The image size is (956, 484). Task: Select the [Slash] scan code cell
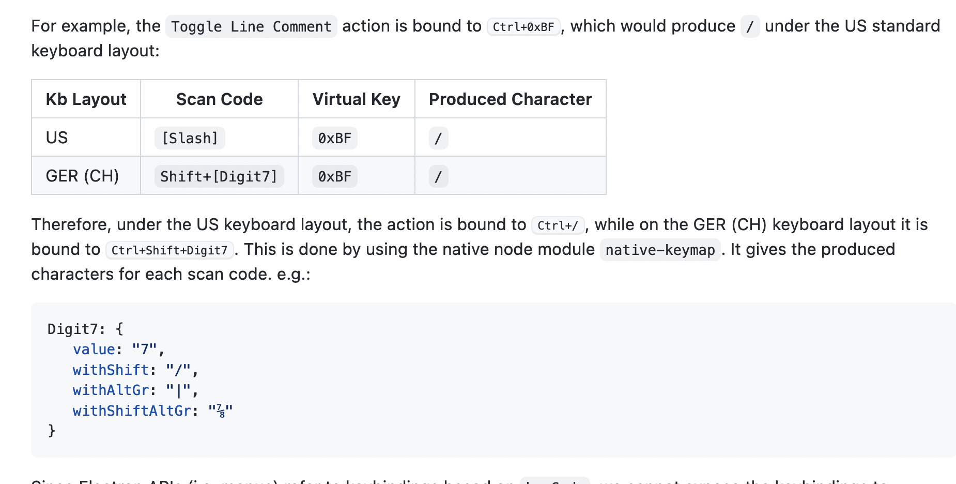[190, 138]
